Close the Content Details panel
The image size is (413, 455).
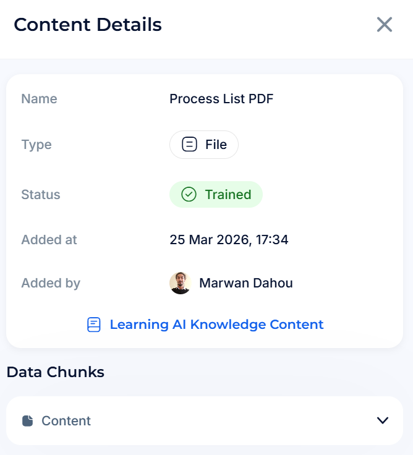point(385,25)
